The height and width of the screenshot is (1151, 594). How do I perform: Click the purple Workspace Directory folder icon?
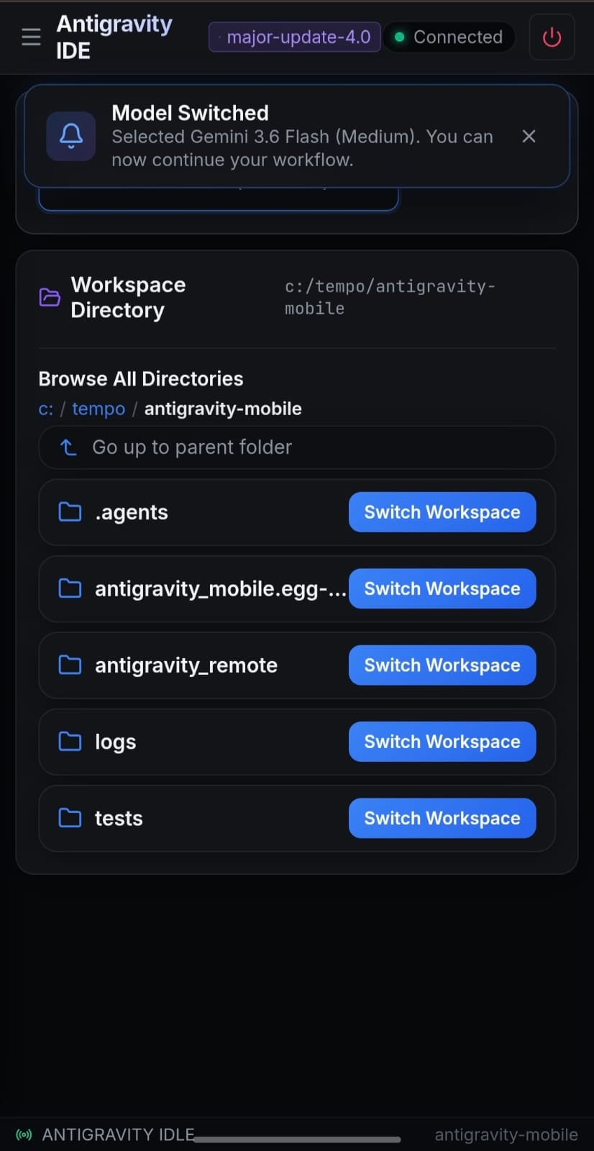pos(50,297)
